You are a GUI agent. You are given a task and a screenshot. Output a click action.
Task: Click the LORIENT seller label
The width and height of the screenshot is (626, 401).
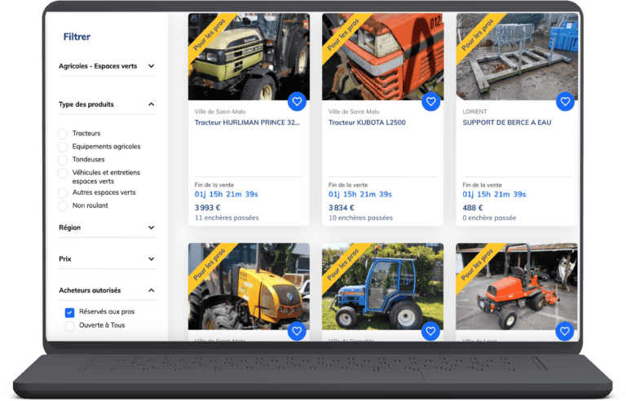click(x=474, y=112)
